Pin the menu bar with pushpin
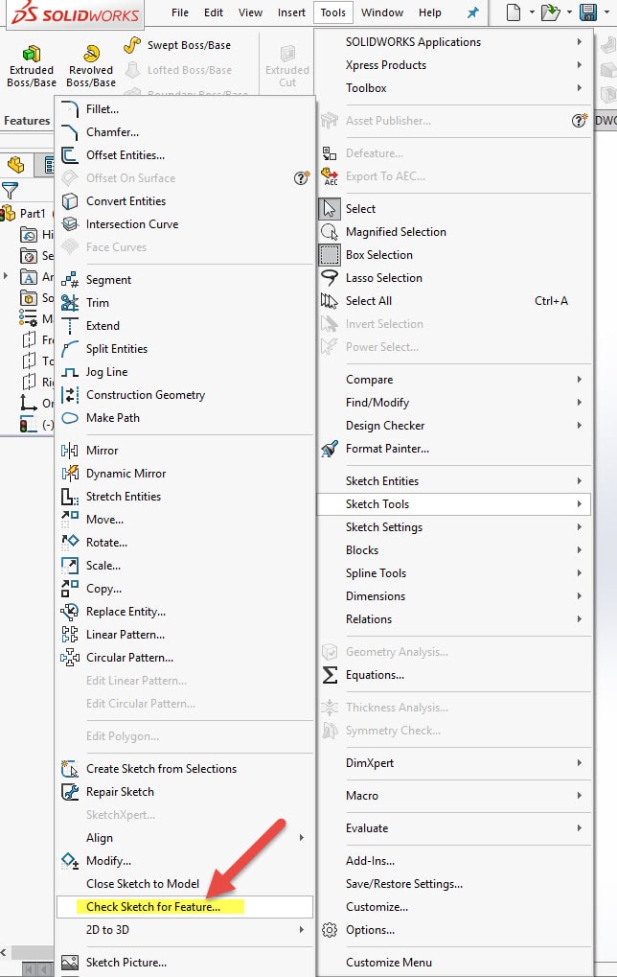This screenshot has height=977, width=617. pyautogui.click(x=472, y=12)
